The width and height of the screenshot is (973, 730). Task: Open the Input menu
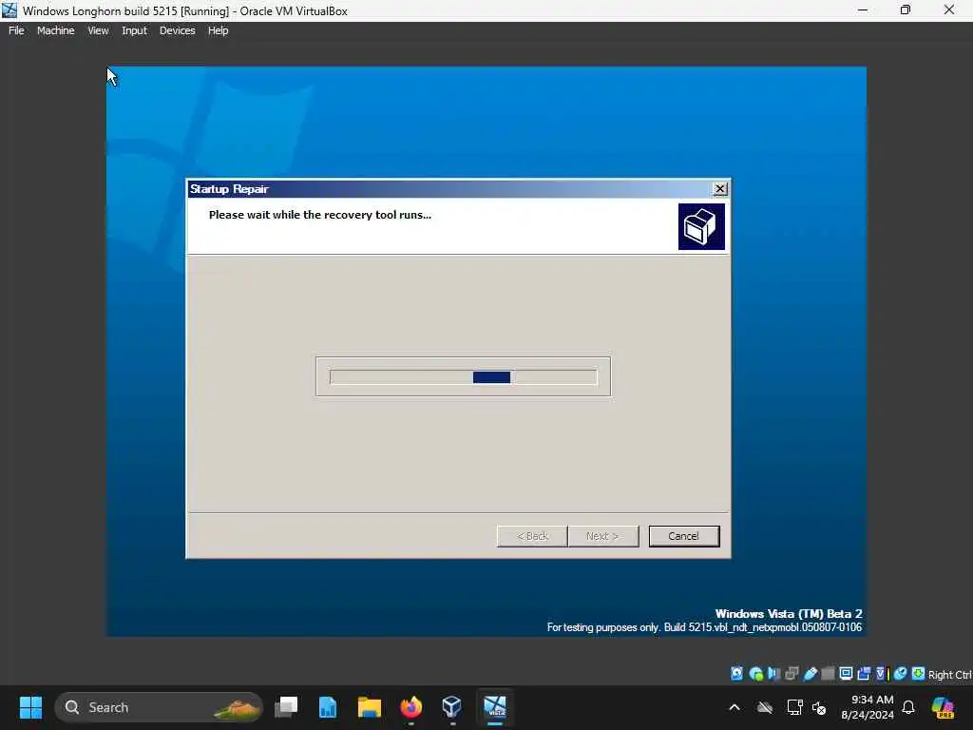pos(134,30)
